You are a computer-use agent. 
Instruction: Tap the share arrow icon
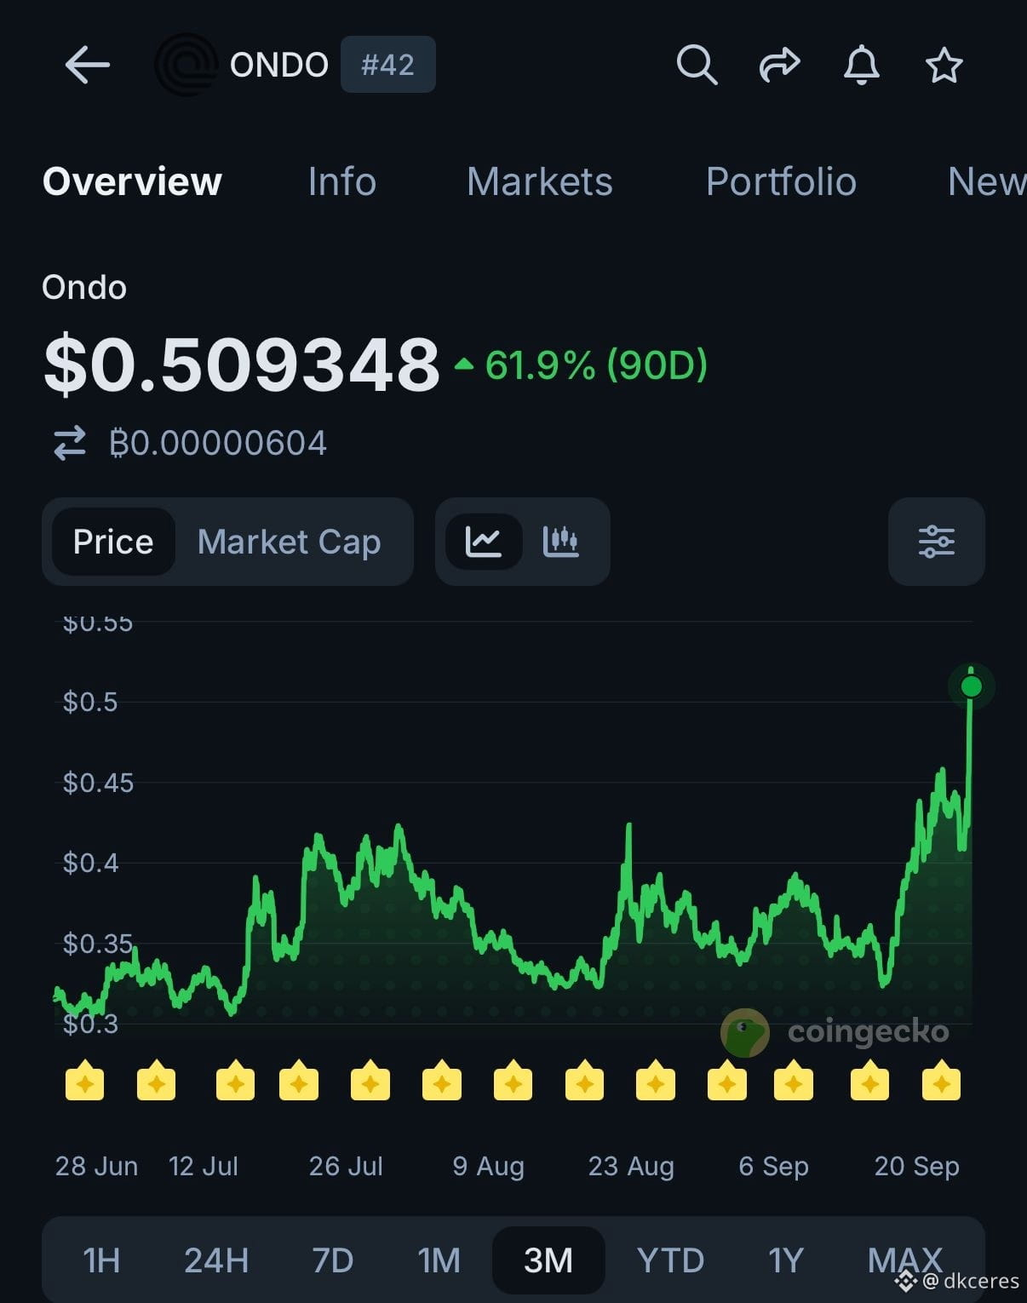click(x=779, y=65)
